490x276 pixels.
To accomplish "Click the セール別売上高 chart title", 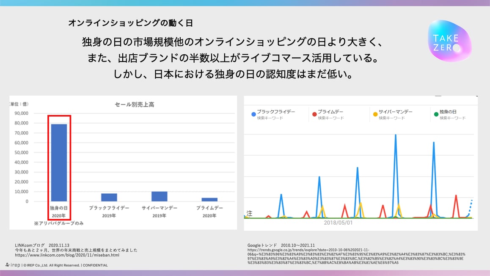I will coord(134,105).
